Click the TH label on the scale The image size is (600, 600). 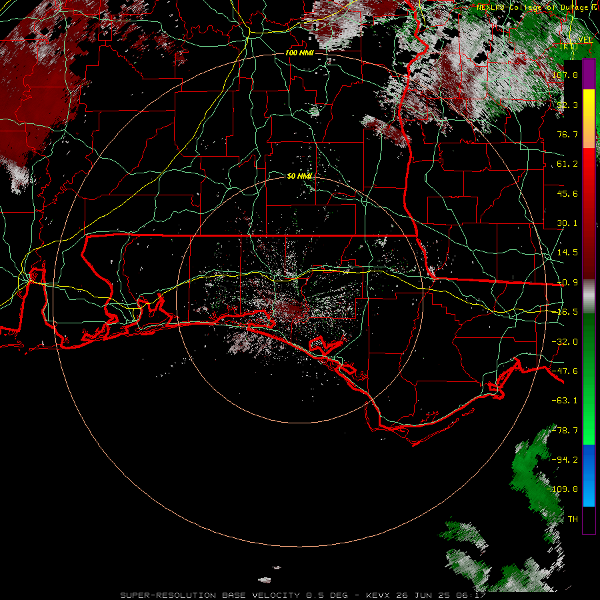(x=573, y=519)
